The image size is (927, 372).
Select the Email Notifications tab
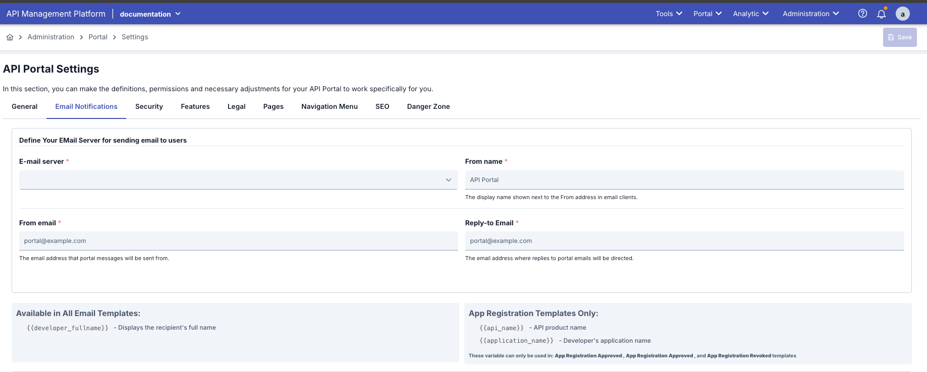coord(86,106)
